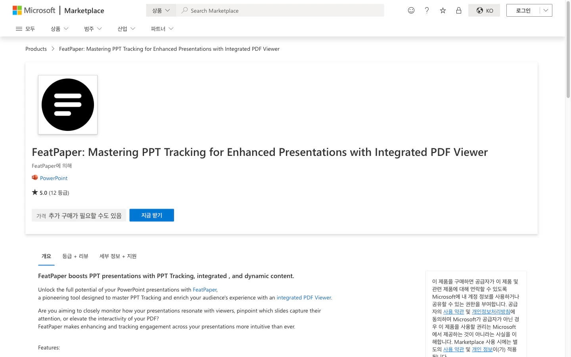Open the 범주 dropdown menu
Screen dimensions: 571x357
coord(92,28)
